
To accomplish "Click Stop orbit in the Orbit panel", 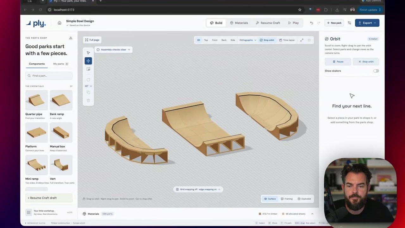I will [366, 62].
